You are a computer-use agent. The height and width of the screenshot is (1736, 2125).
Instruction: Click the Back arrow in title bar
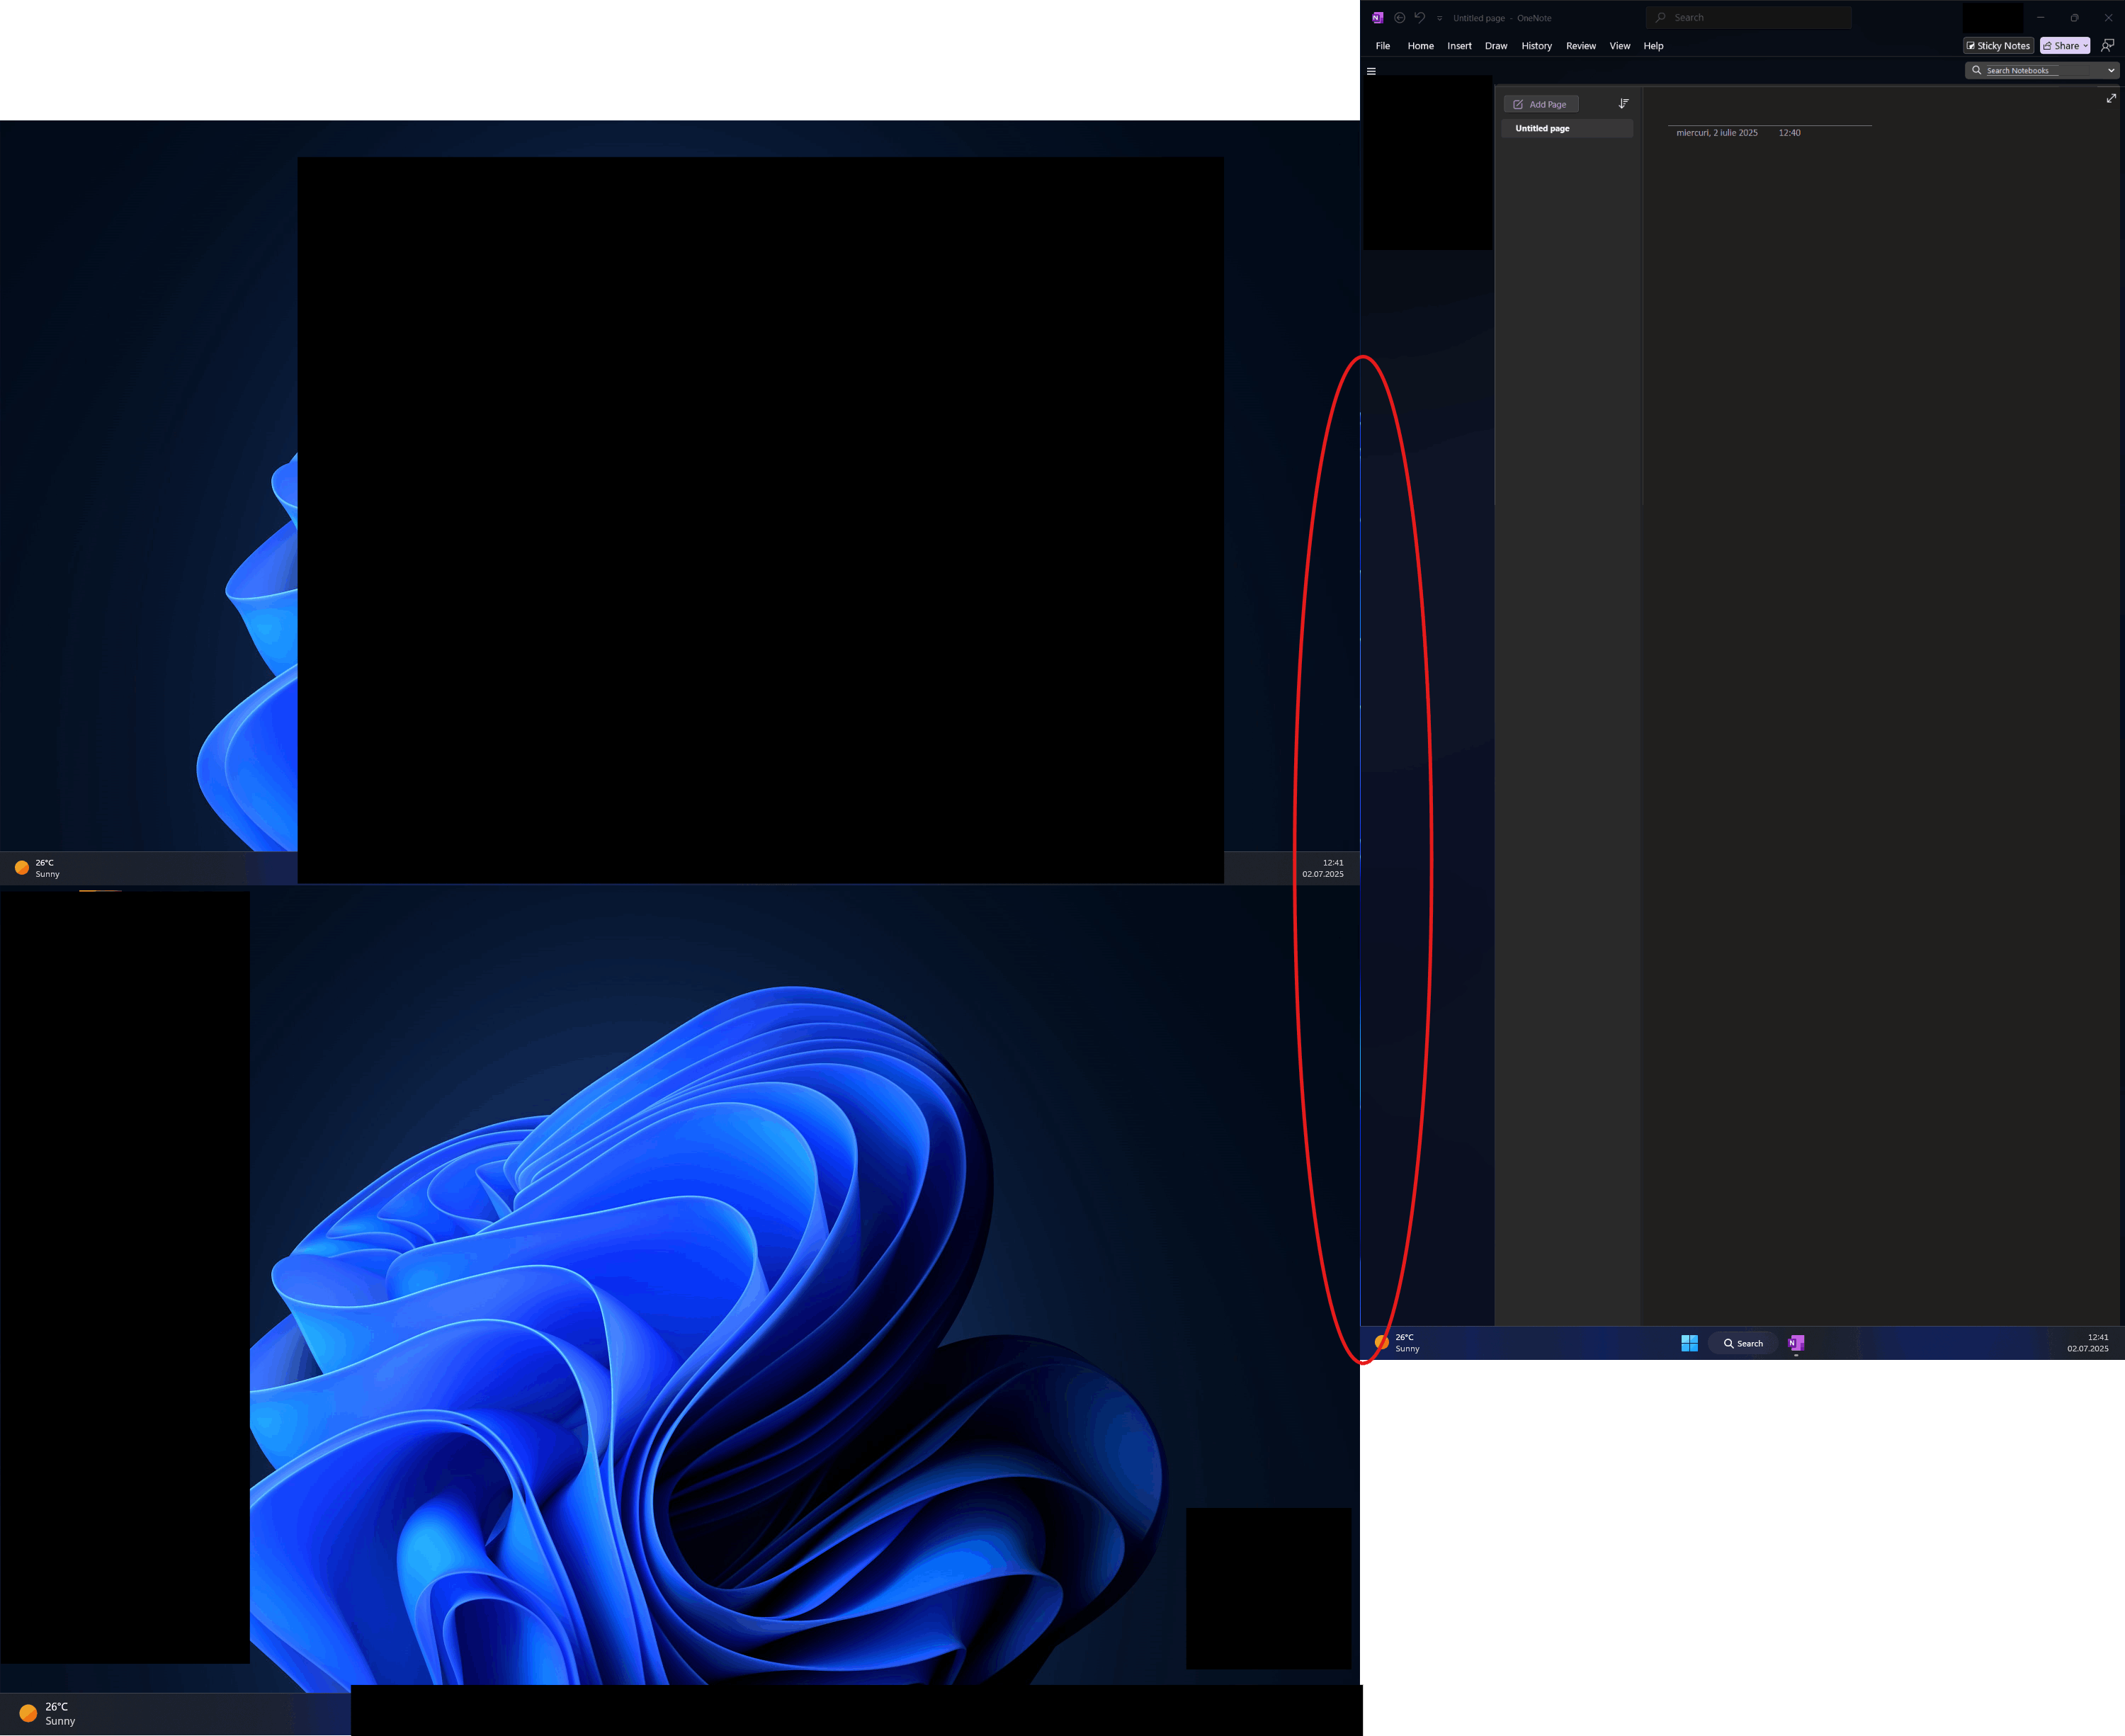(x=1399, y=18)
